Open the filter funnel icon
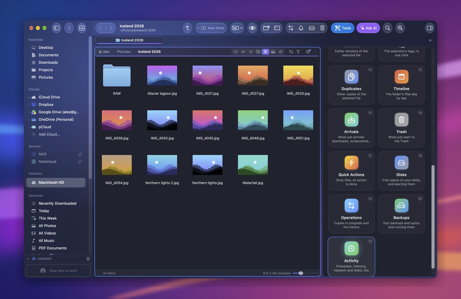 coord(298,52)
